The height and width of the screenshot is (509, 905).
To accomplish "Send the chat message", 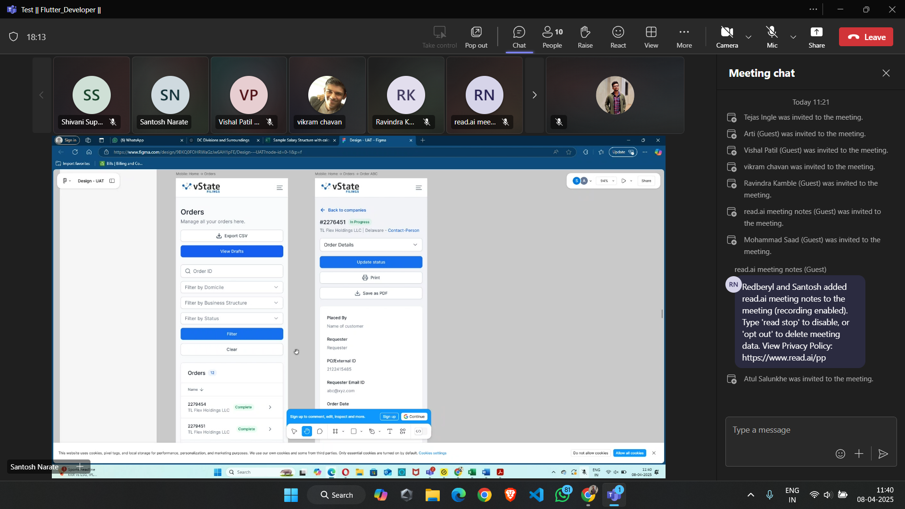I will click(883, 454).
